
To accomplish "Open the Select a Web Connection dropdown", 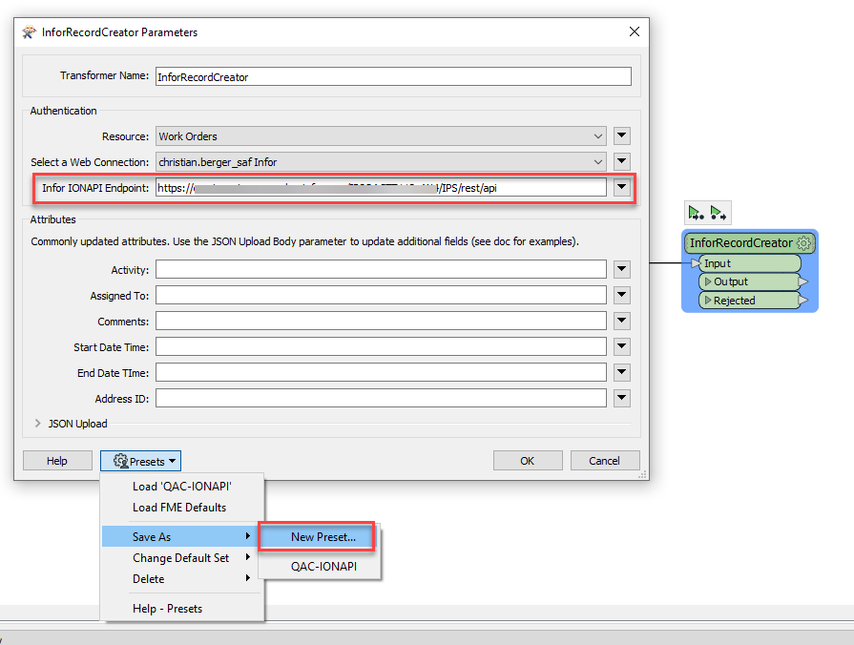I will click(598, 162).
